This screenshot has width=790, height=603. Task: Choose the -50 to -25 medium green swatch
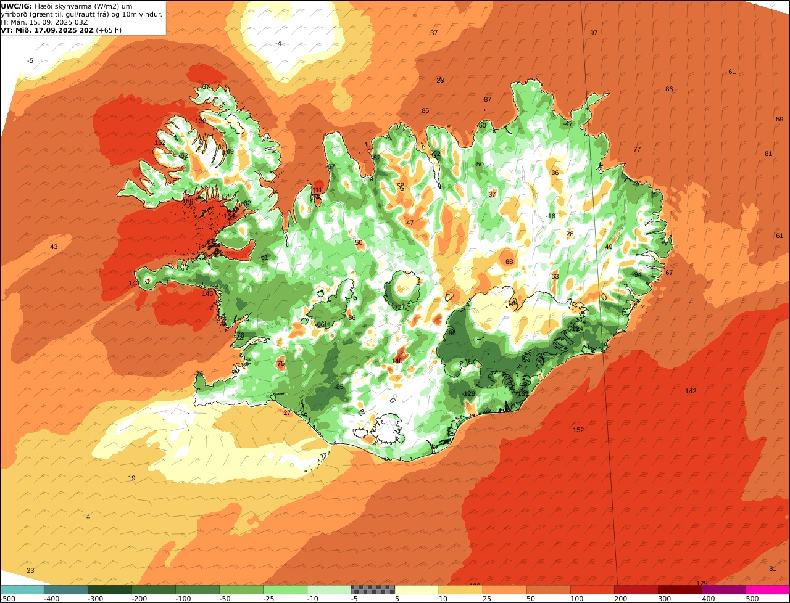[x=241, y=589]
